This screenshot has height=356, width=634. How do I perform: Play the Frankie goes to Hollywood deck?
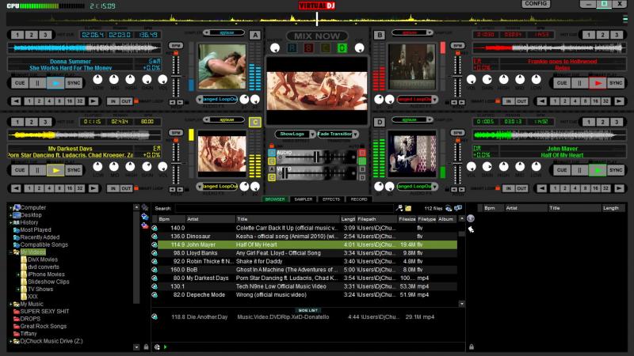598,83
